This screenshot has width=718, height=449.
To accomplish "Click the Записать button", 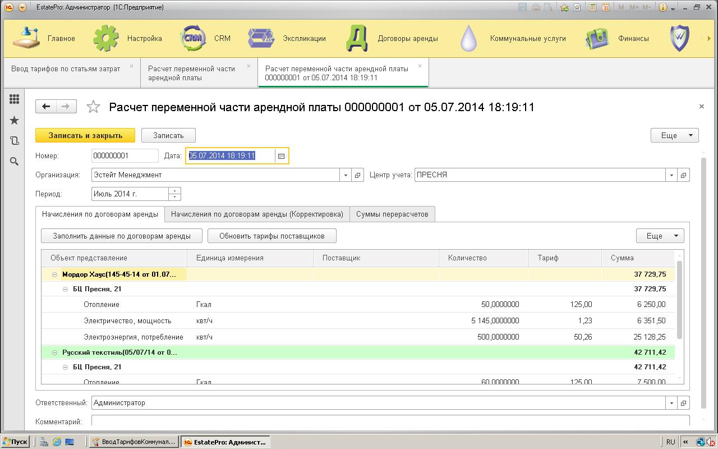I will click(168, 135).
